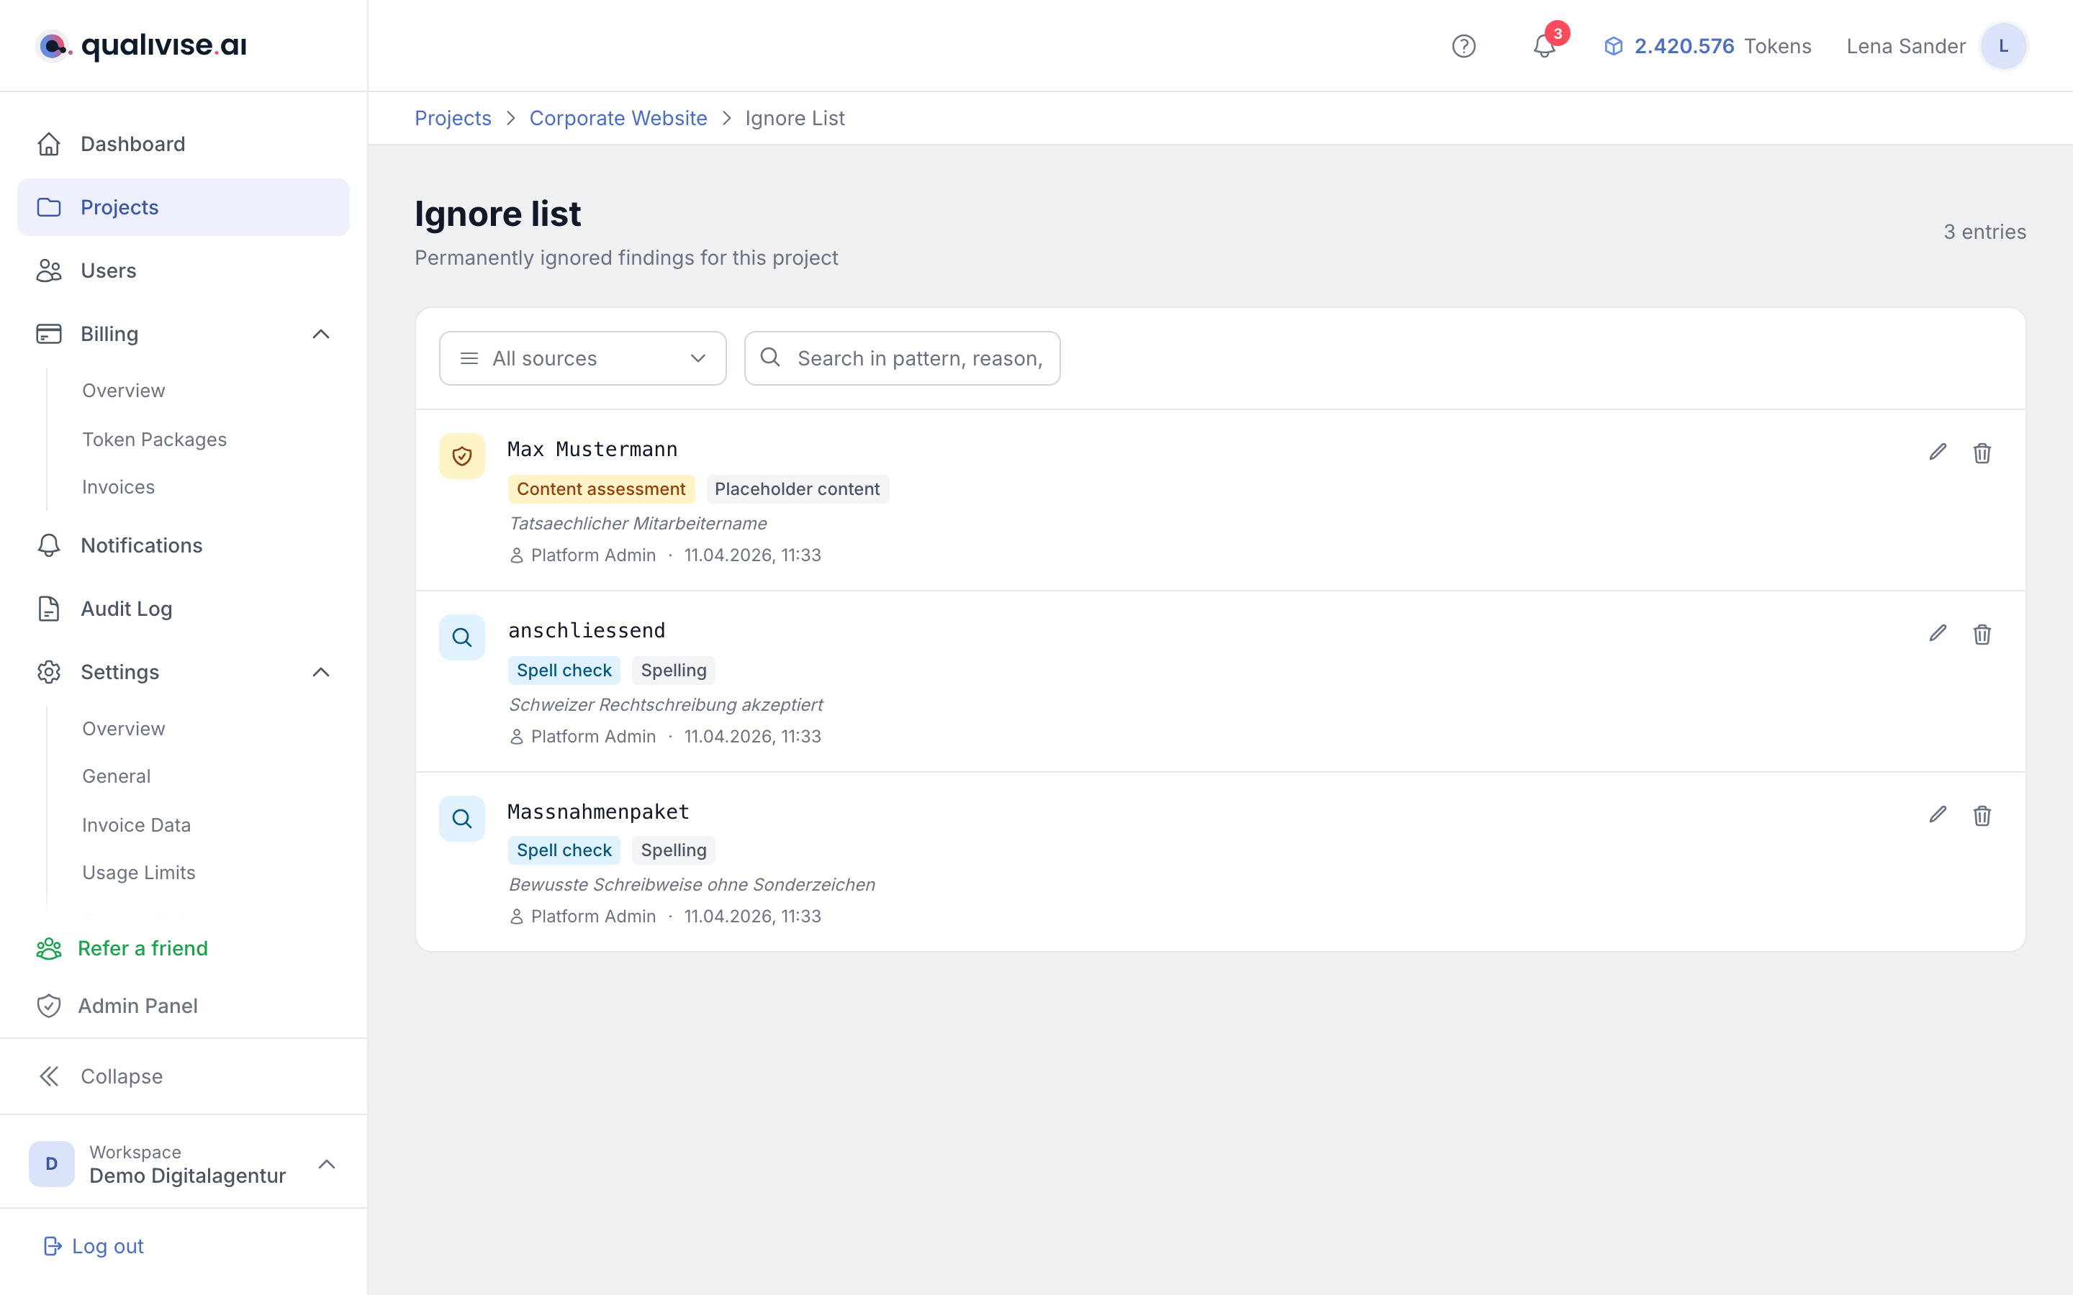The height and width of the screenshot is (1295, 2073).
Task: Click the token cube icon
Action: point(1613,46)
